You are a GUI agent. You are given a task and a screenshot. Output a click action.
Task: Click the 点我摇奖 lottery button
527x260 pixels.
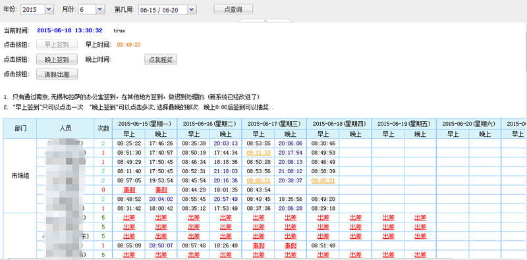[x=161, y=59]
